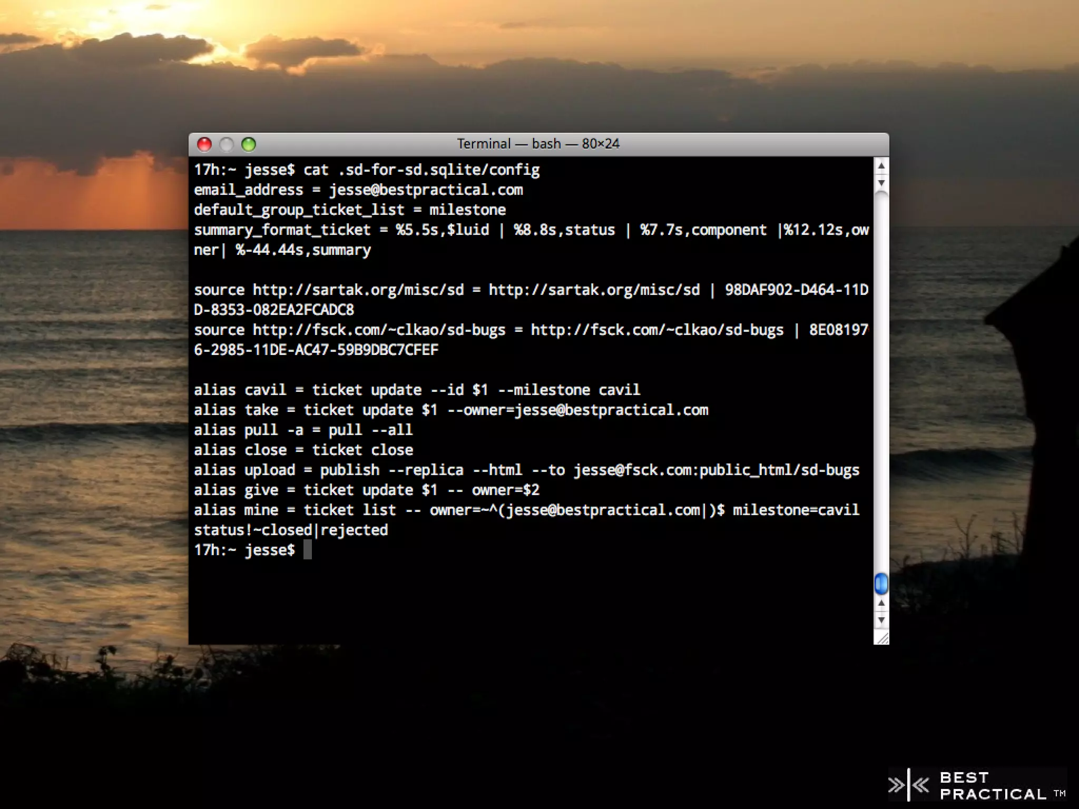Click the top scroll-up arrow
1079x809 pixels.
point(881,166)
